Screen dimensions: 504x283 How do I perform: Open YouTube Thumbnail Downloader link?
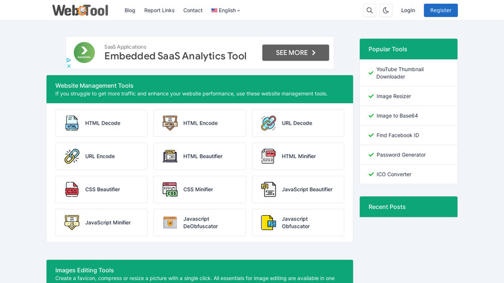coord(399,73)
